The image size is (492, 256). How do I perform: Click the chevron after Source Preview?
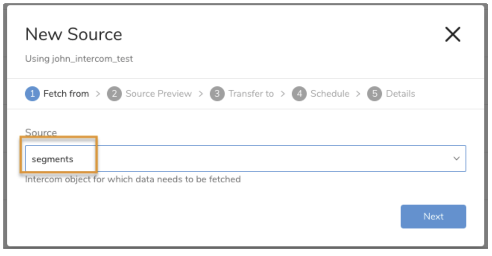coord(201,94)
